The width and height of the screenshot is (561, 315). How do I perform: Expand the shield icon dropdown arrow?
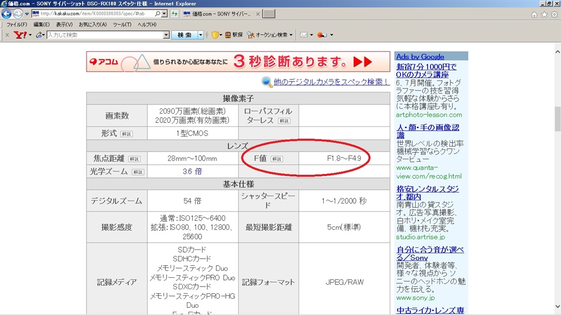coord(221,35)
